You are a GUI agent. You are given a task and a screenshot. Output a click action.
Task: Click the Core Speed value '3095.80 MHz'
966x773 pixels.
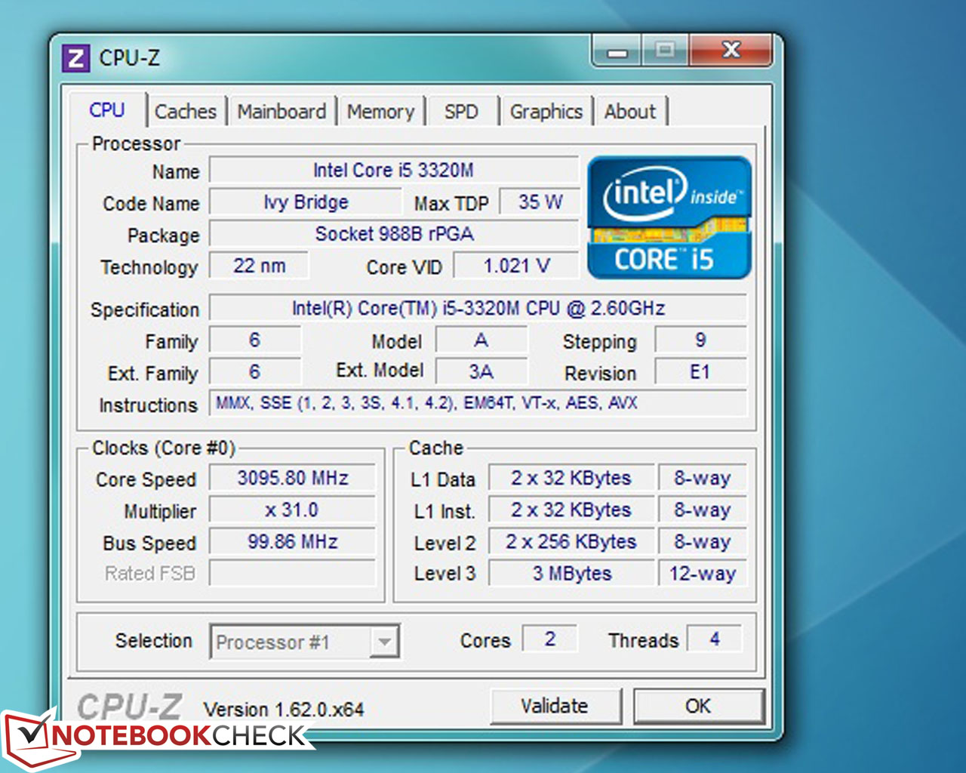pos(293,479)
